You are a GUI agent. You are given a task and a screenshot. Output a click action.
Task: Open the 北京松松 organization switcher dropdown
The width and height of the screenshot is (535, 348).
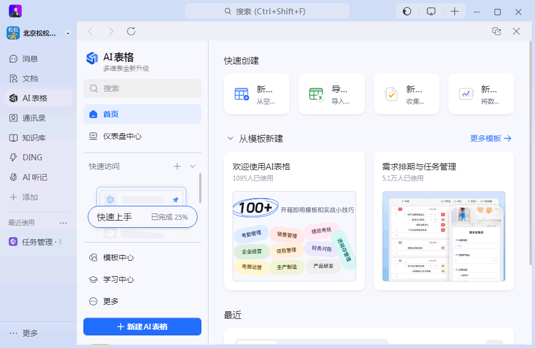tap(68, 33)
